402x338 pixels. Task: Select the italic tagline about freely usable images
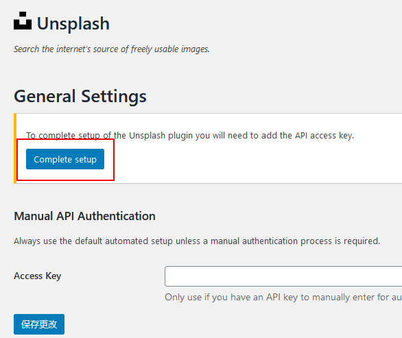[112, 49]
